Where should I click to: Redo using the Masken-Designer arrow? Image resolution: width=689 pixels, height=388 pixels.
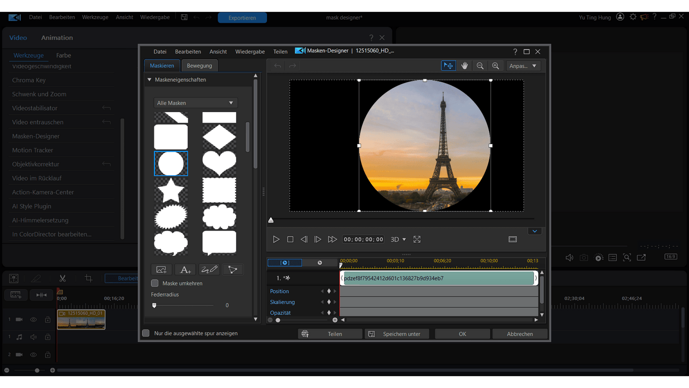[293, 66]
